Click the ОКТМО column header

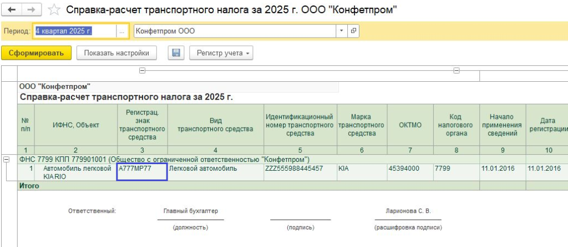click(410, 125)
